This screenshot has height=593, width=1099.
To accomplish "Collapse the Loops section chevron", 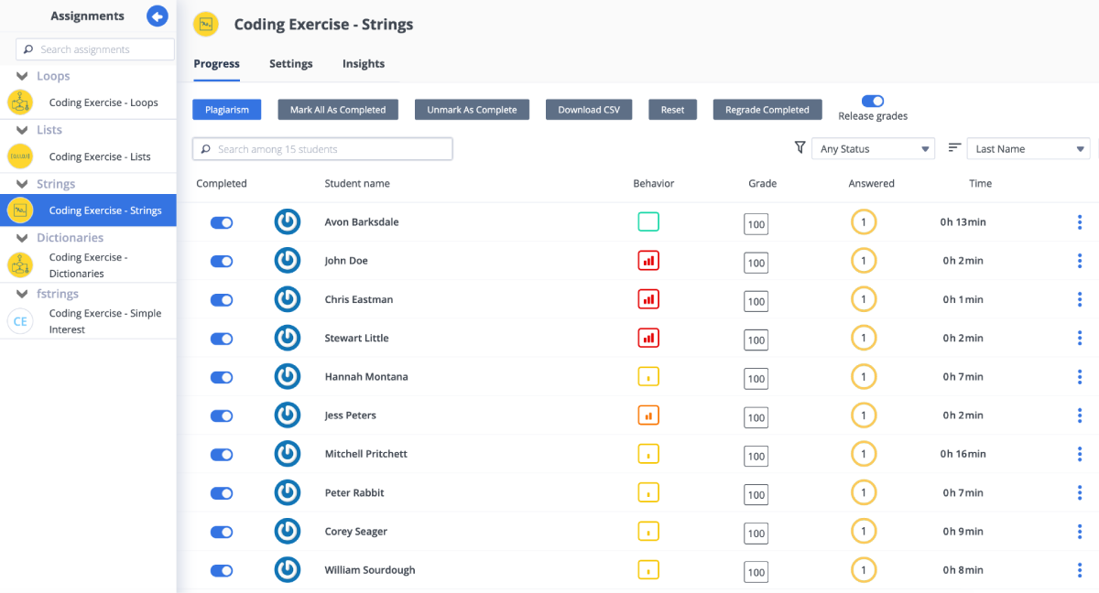I will 22,76.
